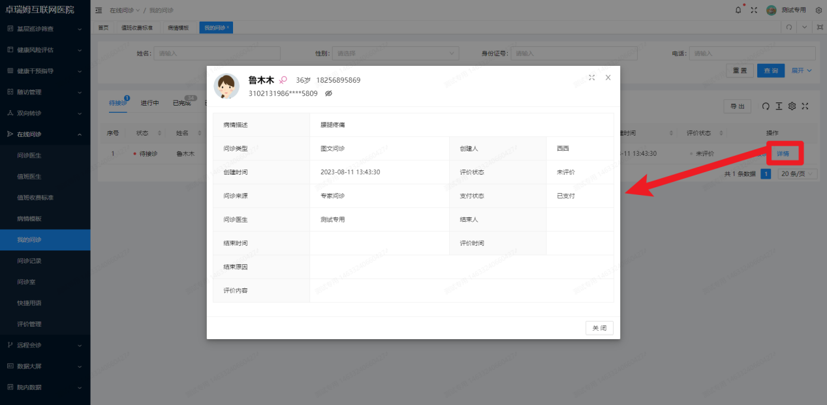This screenshot has height=405, width=827.
Task: Open the 在线问诊 breadcrumb dropdown
Action: click(x=124, y=10)
